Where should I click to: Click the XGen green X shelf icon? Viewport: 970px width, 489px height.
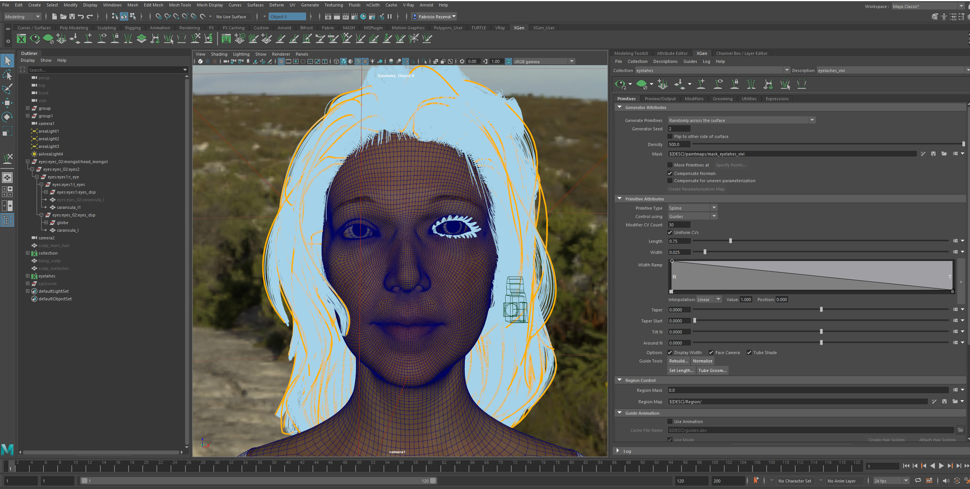[21, 38]
